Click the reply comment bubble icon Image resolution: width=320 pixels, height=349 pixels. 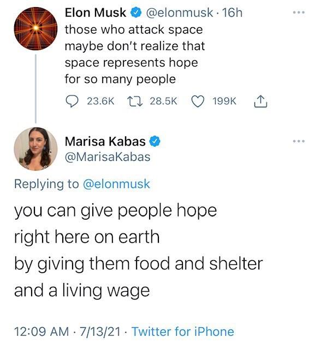[72, 101]
